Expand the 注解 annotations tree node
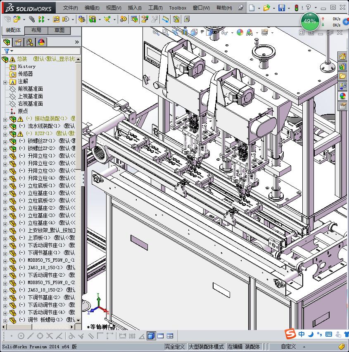Screen dimensions: 349x352 [x=5, y=82]
